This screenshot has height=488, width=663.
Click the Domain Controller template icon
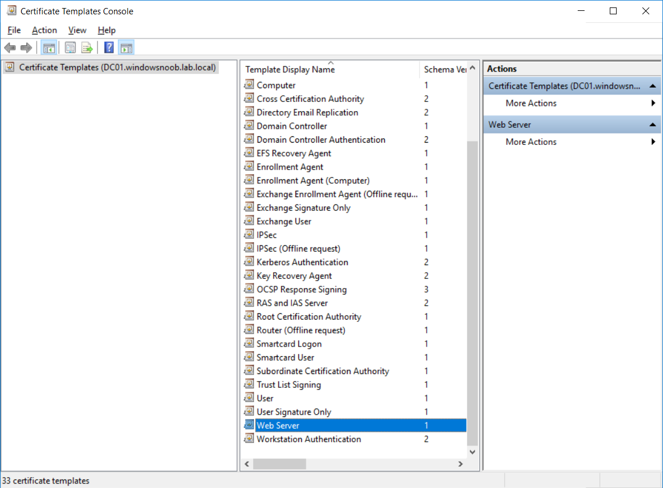[x=249, y=125]
